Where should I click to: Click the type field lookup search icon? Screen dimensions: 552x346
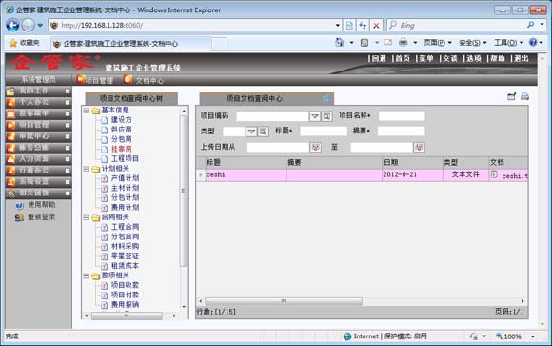(x=263, y=132)
